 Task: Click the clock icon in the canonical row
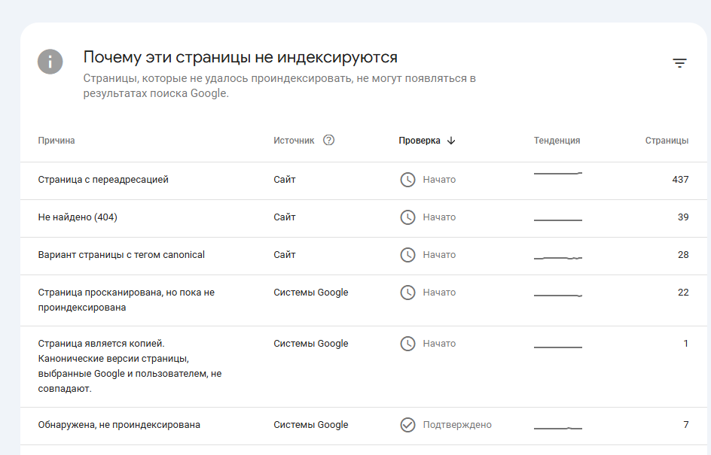pyautogui.click(x=407, y=255)
